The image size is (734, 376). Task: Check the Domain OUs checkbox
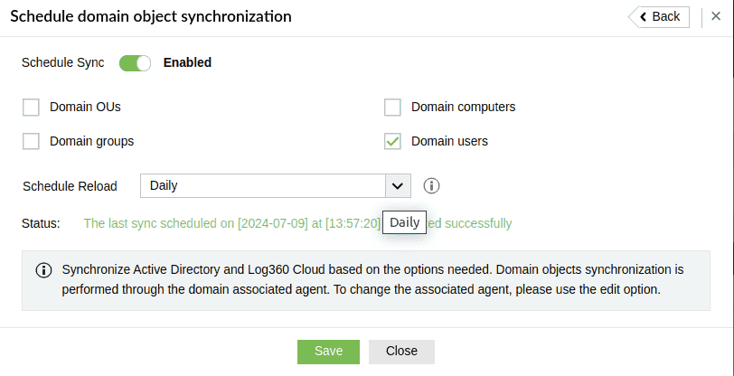(x=32, y=108)
